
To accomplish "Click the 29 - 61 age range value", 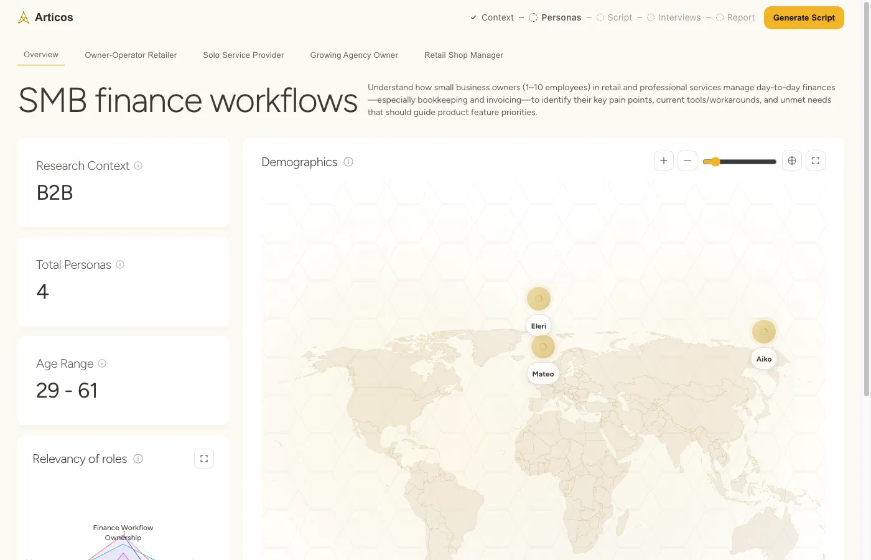I will [x=67, y=391].
